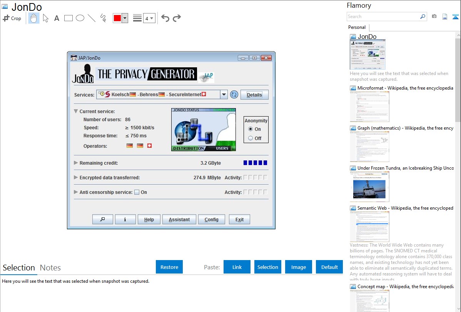461x312 pixels.
Task: Click the red color swatch
Action: [x=117, y=18]
